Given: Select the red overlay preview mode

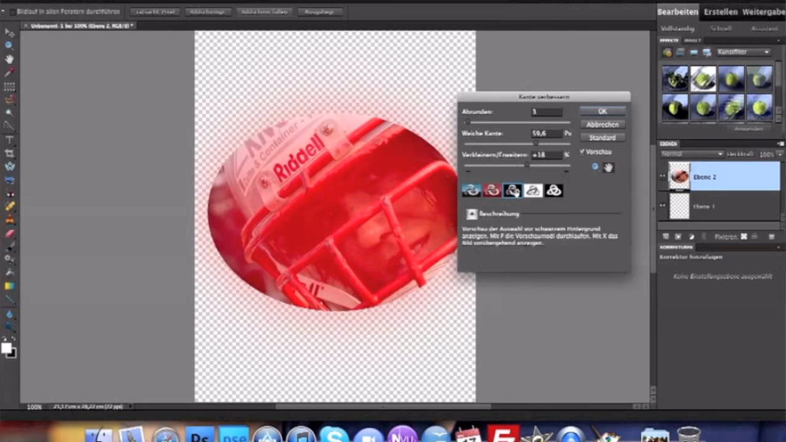Looking at the screenshot, I should click(492, 190).
